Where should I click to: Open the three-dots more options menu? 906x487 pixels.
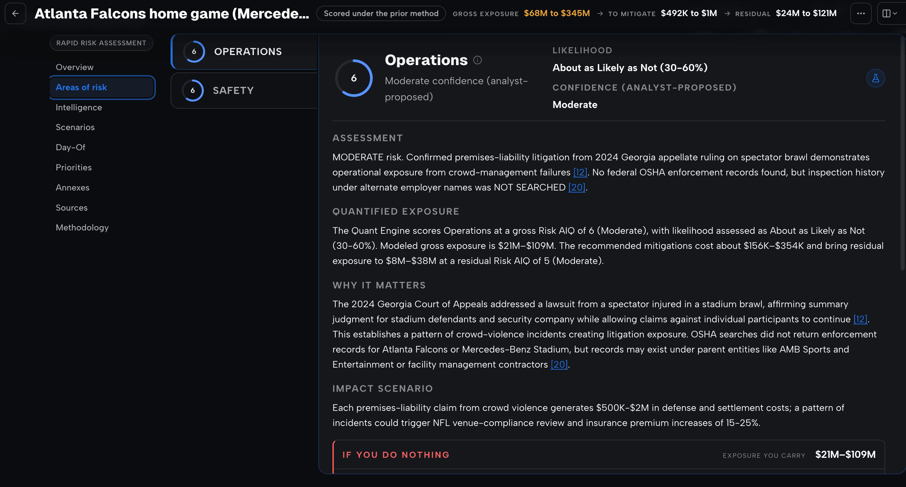pos(861,13)
